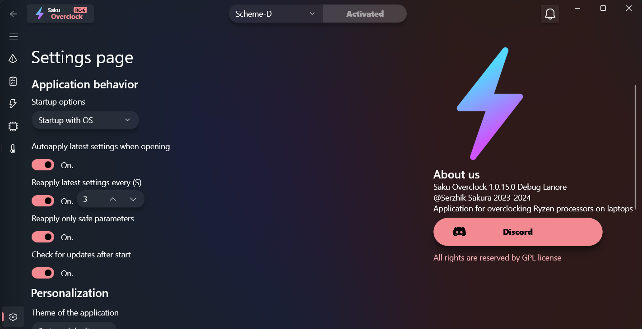Click 'All rights are reserved by GPL license'
This screenshot has height=329, width=642.
[x=497, y=258]
